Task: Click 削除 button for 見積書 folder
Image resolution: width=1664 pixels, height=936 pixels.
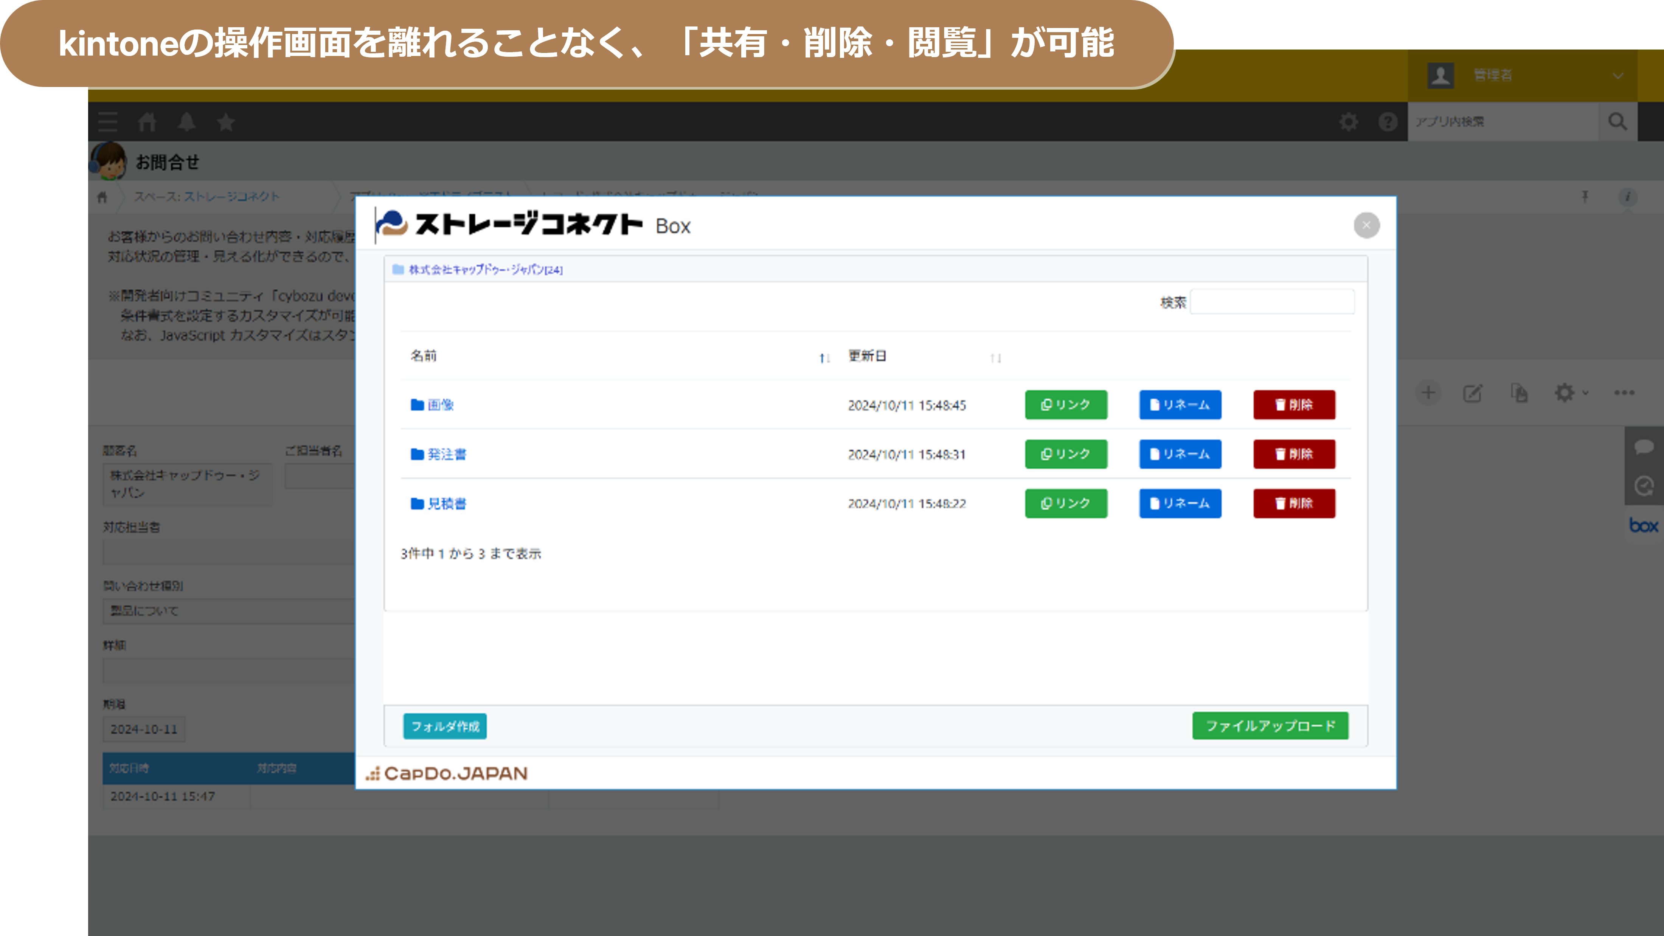Action: 1294,503
